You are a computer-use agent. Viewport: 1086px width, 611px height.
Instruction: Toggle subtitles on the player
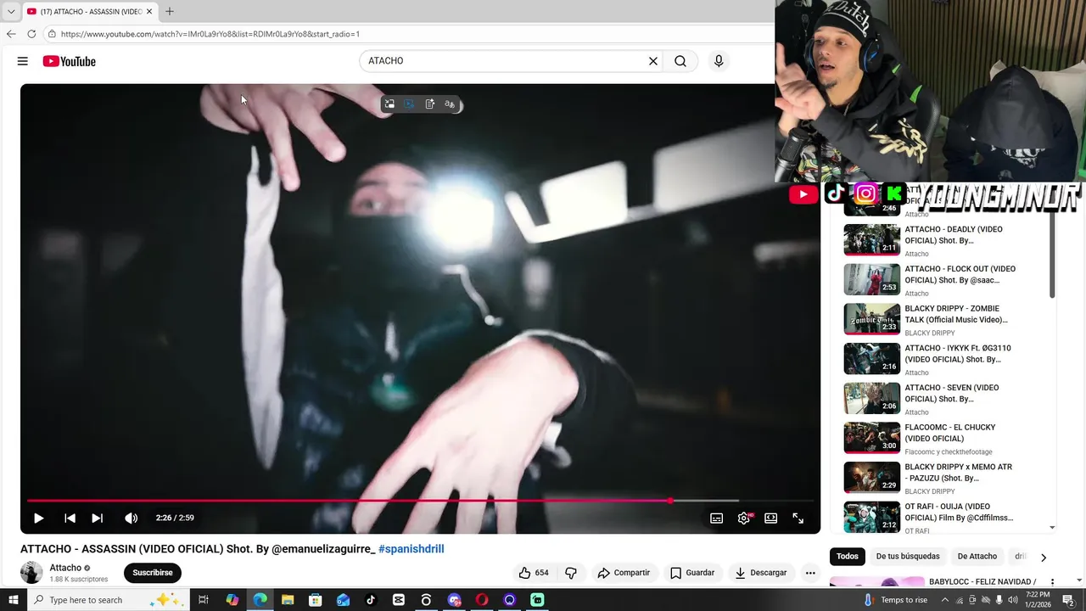pyautogui.click(x=717, y=518)
